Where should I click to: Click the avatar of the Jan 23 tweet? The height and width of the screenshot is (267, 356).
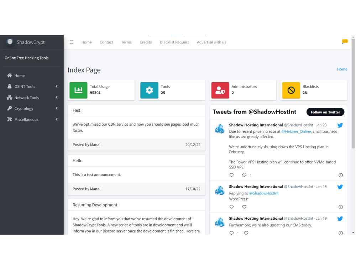pos(220,129)
